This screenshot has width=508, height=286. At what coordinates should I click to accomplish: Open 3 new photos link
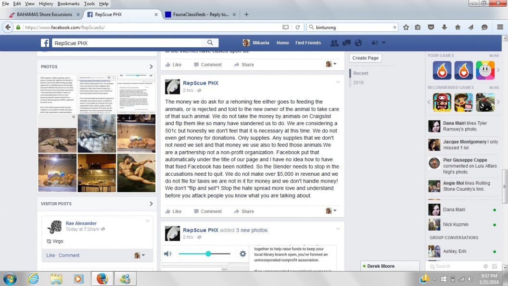(252, 230)
